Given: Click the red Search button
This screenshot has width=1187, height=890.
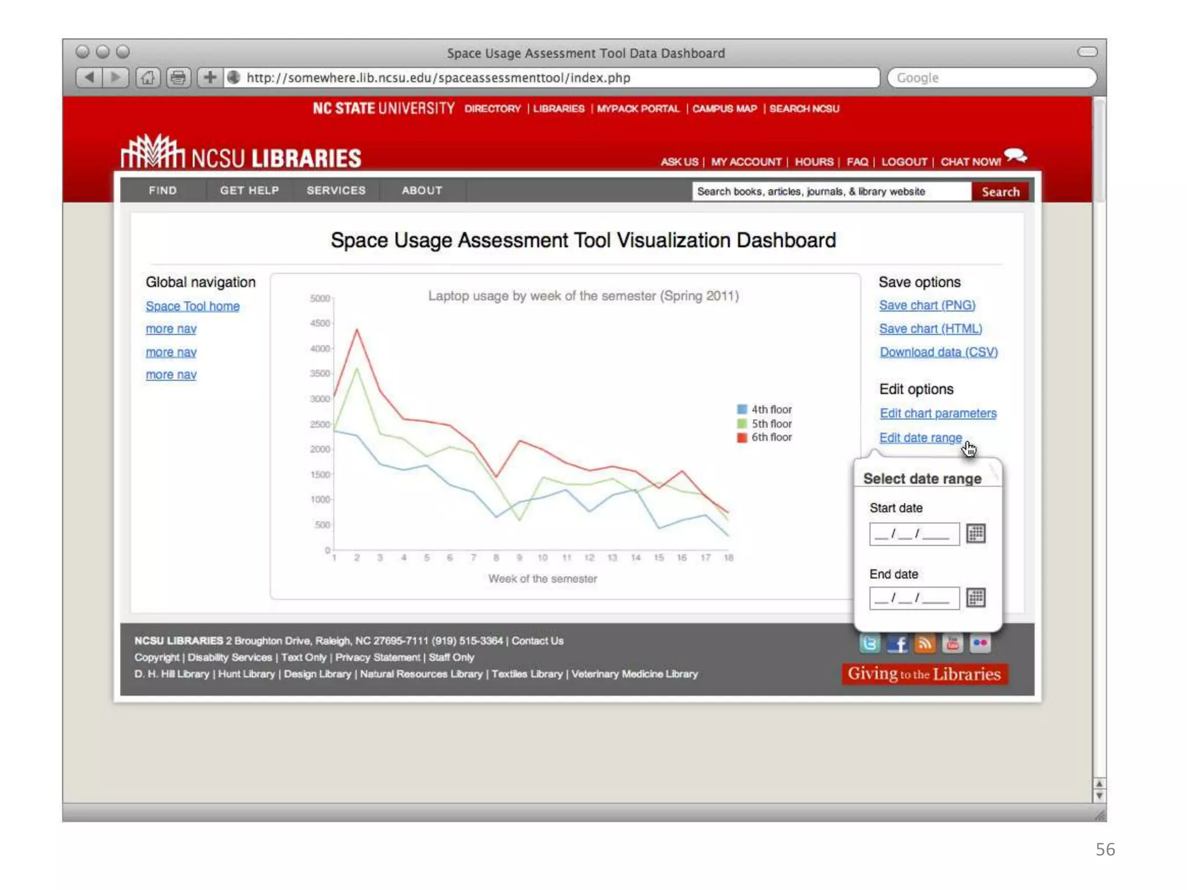Looking at the screenshot, I should 1000,192.
